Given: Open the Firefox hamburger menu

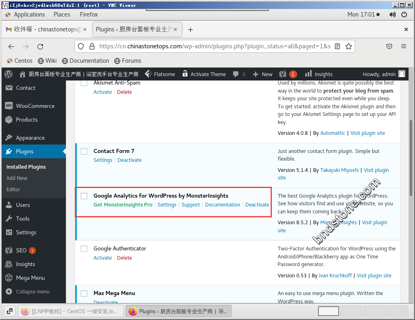Looking at the screenshot, I should (x=404, y=46).
